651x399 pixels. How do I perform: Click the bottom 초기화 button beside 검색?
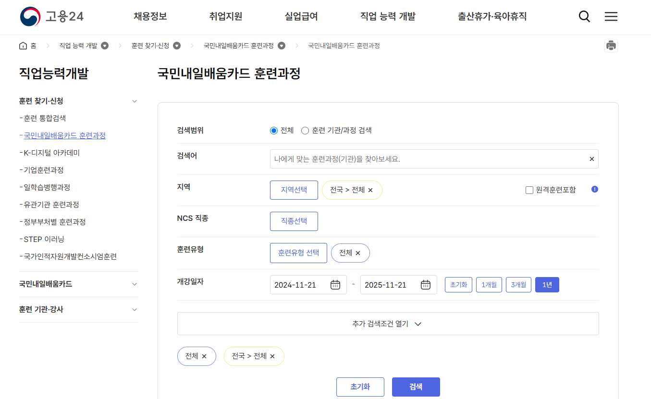pos(360,387)
